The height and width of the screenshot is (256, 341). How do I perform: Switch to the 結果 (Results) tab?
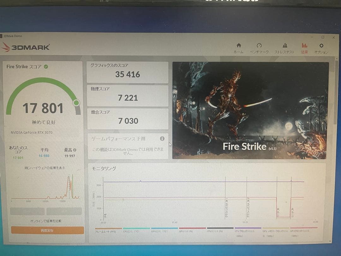coord(304,48)
